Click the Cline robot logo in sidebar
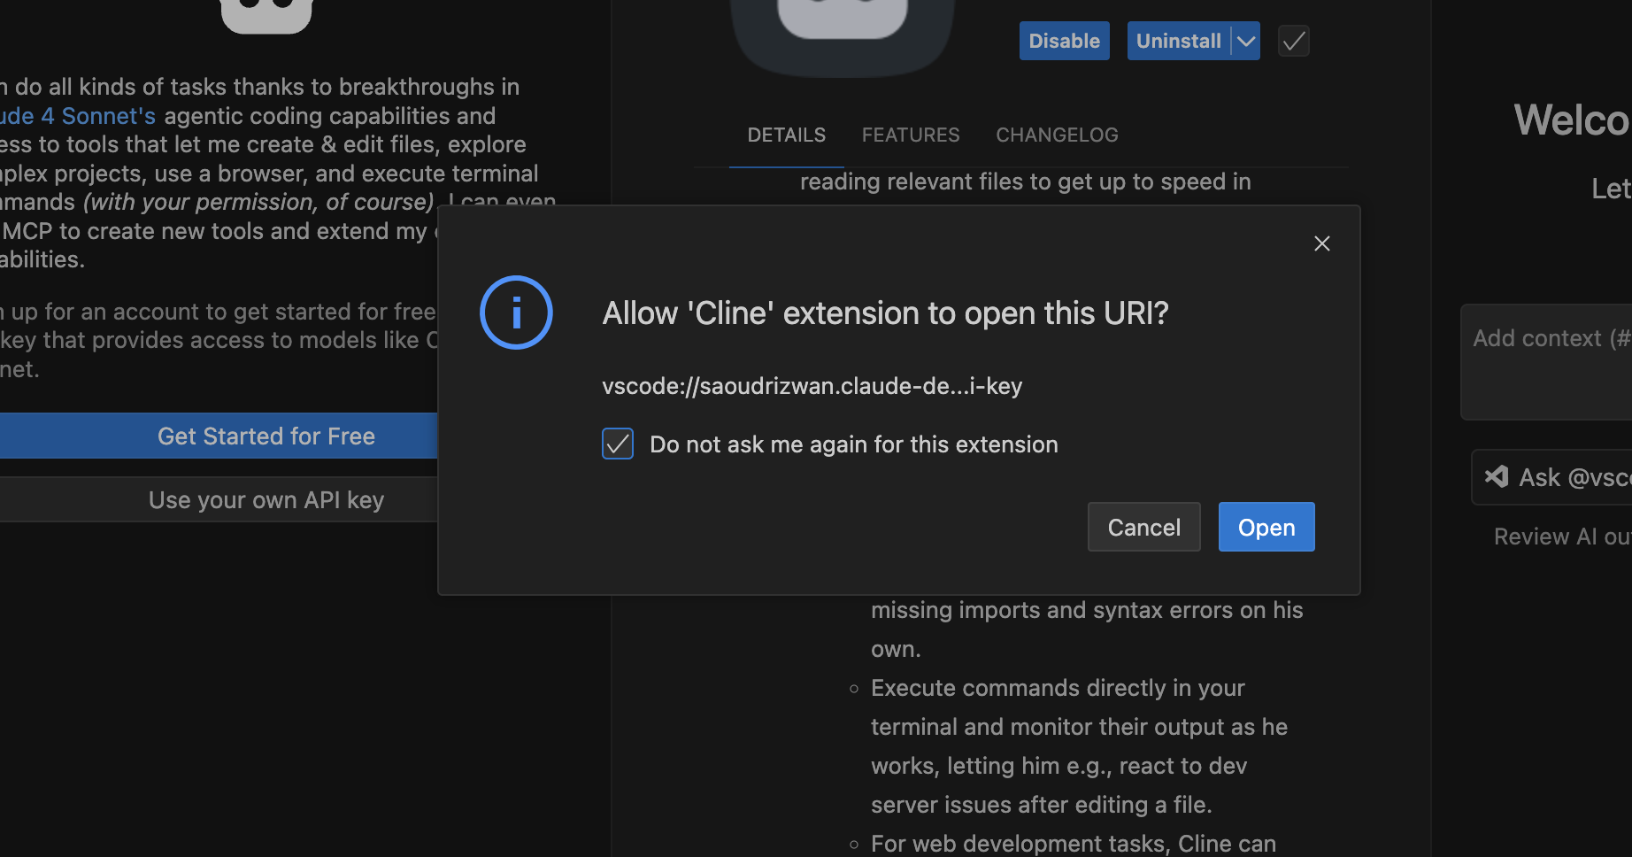This screenshot has width=1632, height=857. (266, 16)
